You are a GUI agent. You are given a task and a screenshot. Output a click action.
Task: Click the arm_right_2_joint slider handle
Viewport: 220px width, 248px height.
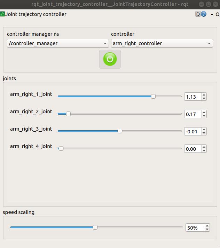68,114
